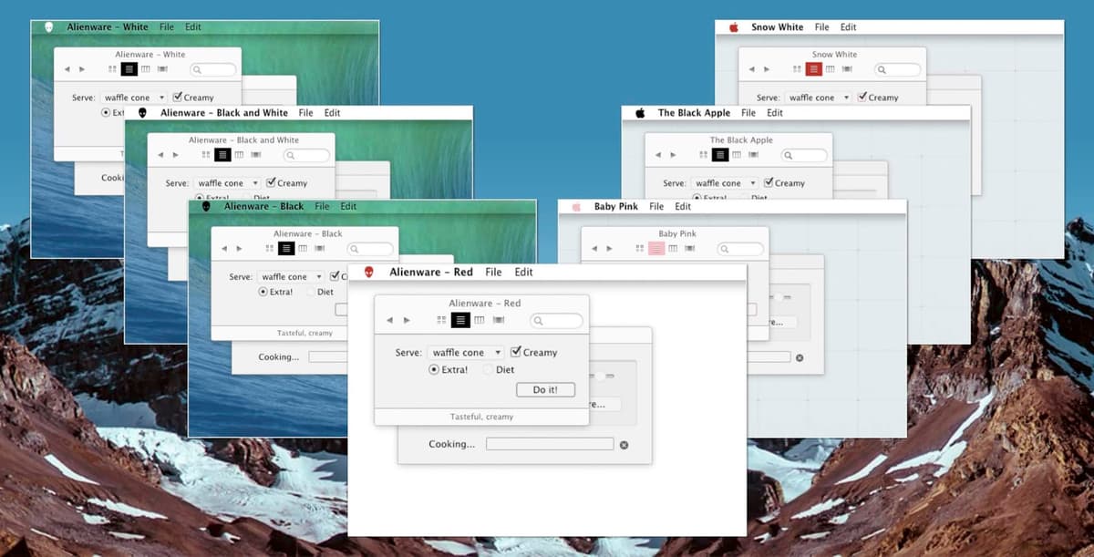The image size is (1094, 557).
Task: Click the Cooking progress bar in Alienware – Red
Action: [549, 444]
